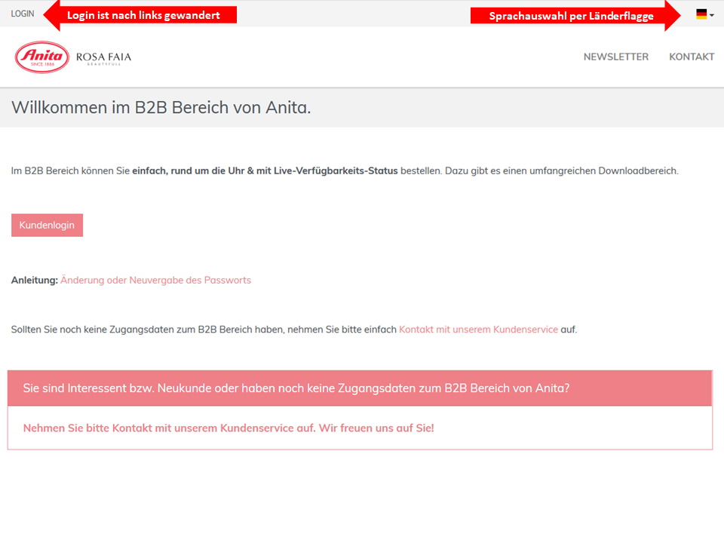Go to the KONTAKT menu item
This screenshot has height=543, width=724.
point(692,57)
